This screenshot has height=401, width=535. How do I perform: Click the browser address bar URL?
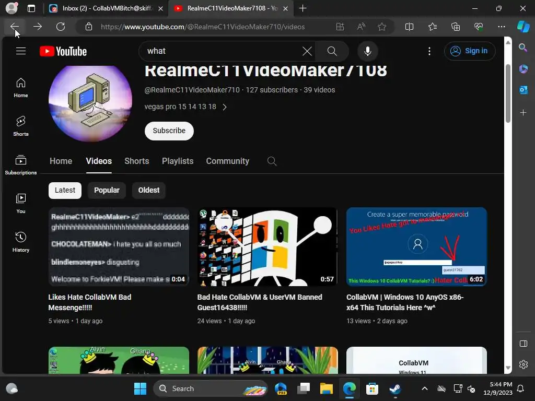pyautogui.click(x=203, y=27)
